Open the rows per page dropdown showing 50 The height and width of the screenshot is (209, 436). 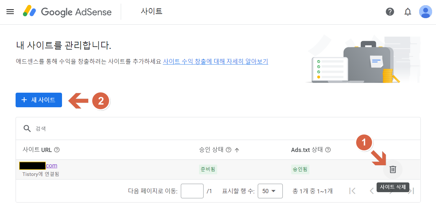(271, 191)
